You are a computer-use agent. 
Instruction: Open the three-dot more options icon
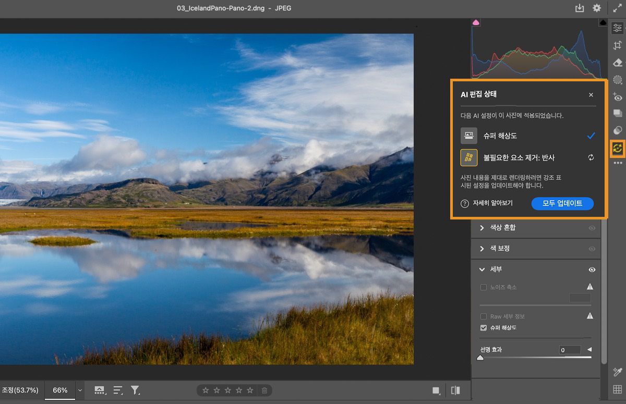(x=618, y=163)
